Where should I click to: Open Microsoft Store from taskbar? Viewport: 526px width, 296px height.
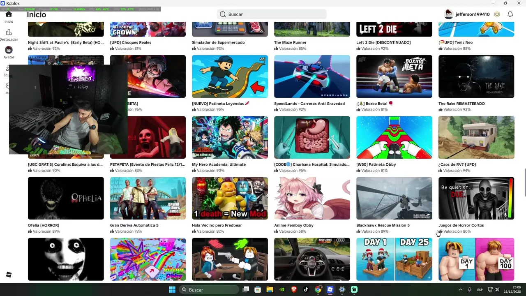(258, 289)
